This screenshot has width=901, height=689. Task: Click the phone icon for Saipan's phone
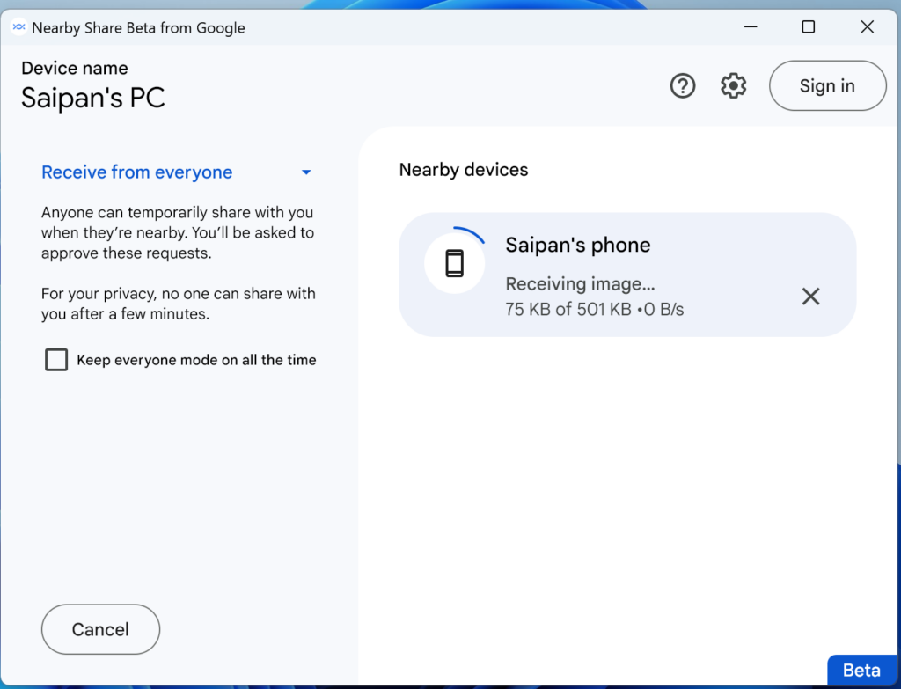[454, 263]
